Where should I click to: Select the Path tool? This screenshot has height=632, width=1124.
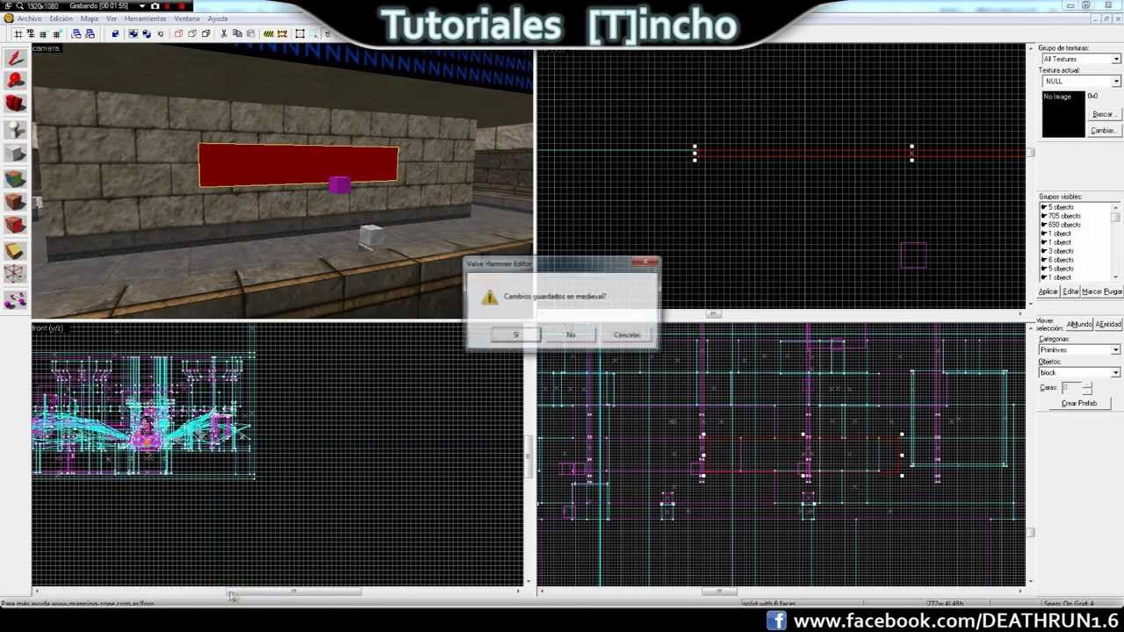pos(15,301)
